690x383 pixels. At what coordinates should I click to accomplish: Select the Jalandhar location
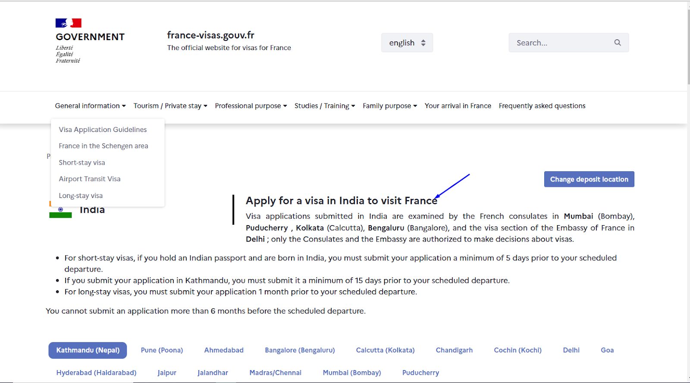pyautogui.click(x=213, y=373)
